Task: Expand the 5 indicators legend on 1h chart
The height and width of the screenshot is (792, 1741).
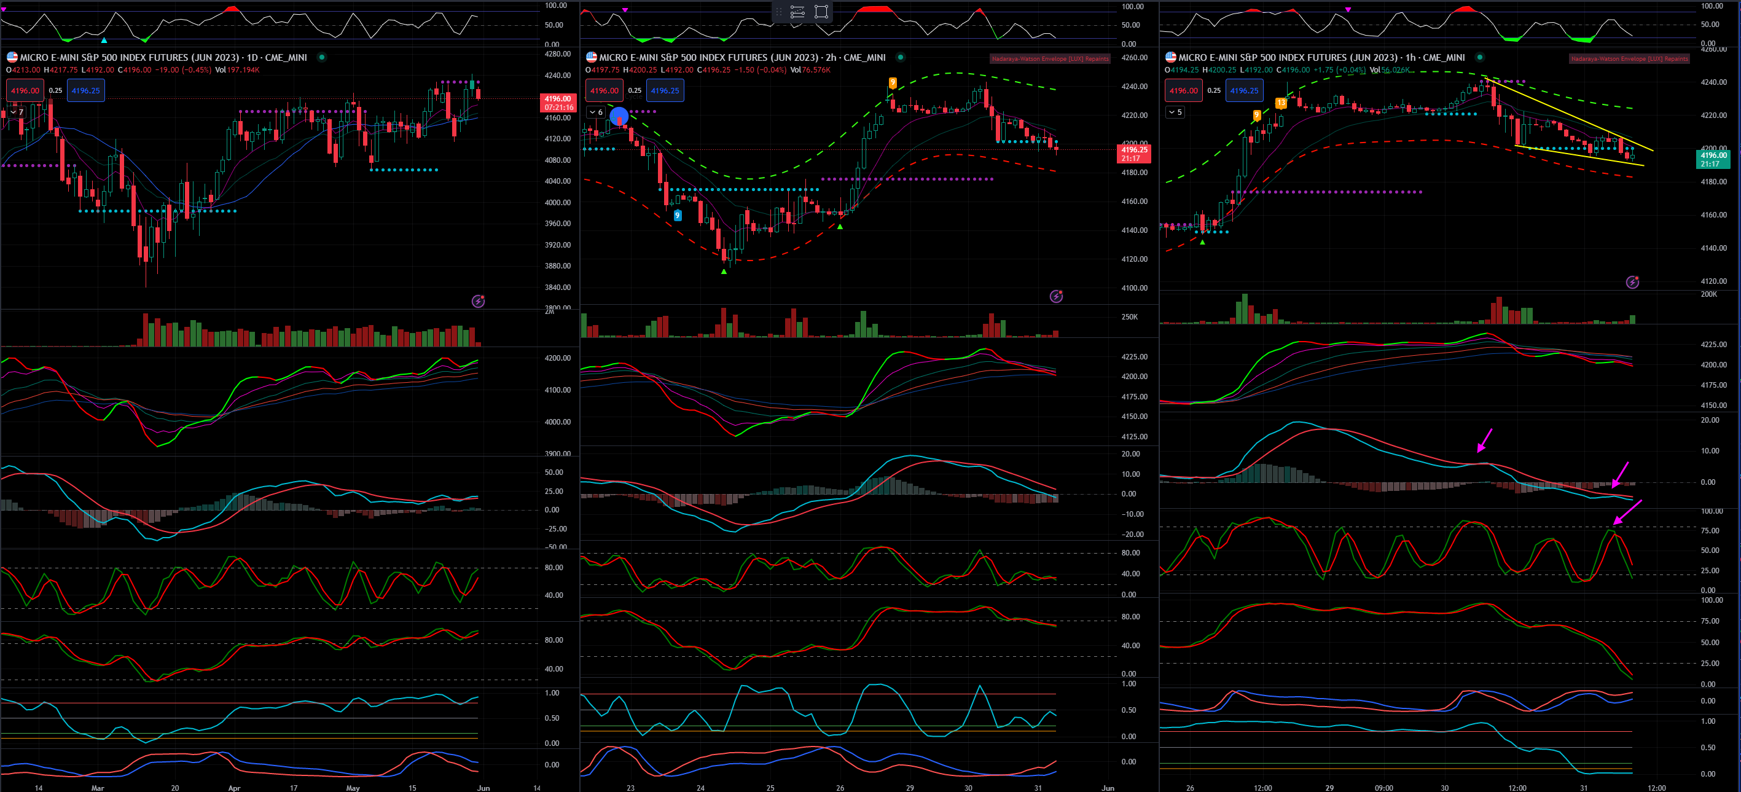Action: [x=1175, y=112]
